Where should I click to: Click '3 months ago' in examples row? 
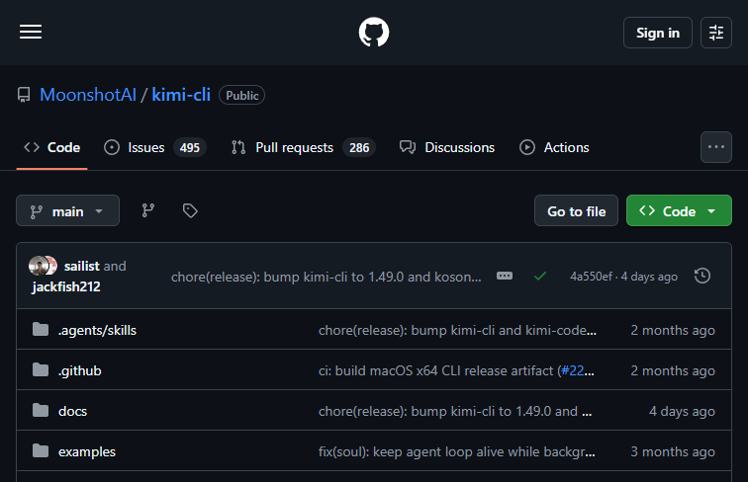[673, 451]
